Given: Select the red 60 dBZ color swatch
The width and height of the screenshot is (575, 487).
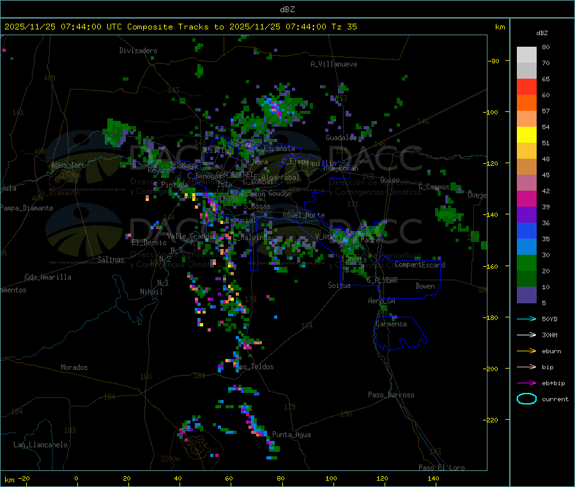Looking at the screenshot, I should [x=526, y=86].
